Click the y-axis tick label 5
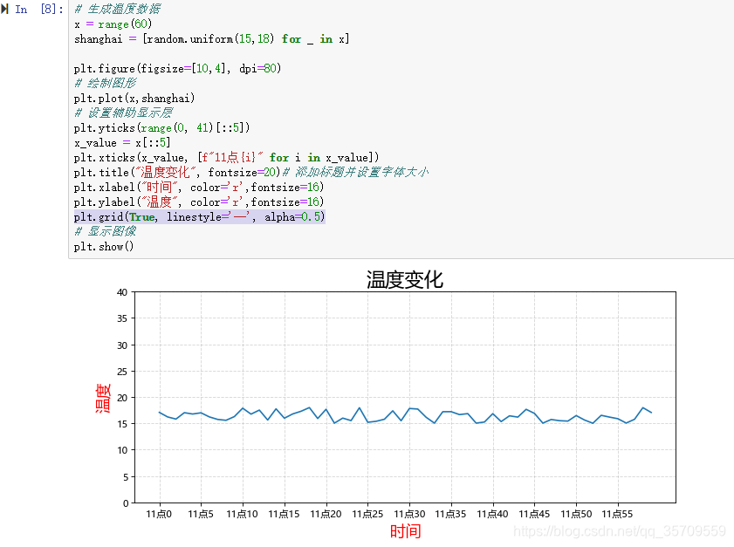The image size is (734, 547). coord(126,477)
